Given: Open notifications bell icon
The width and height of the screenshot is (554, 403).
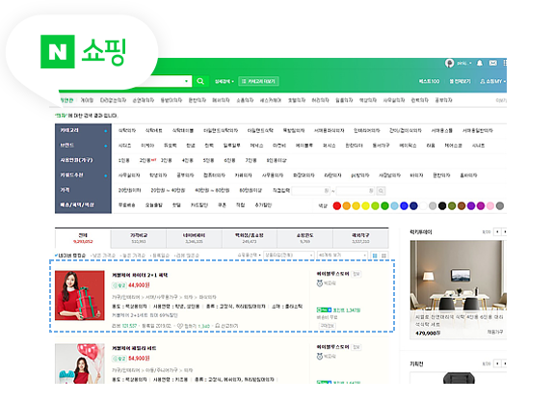Looking at the screenshot, I should [480, 63].
